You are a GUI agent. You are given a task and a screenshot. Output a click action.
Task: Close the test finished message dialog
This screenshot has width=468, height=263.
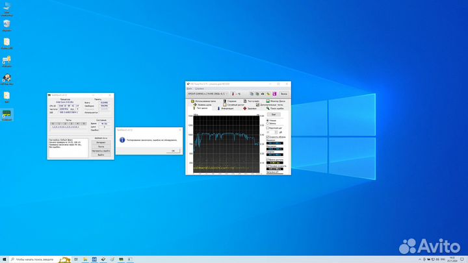[x=179, y=130]
